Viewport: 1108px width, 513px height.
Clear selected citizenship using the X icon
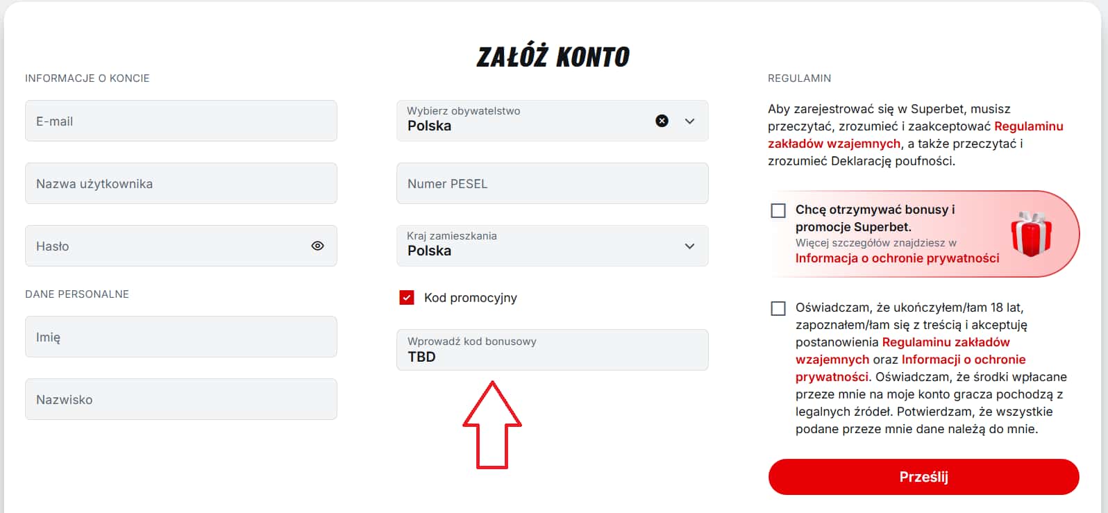coord(662,121)
